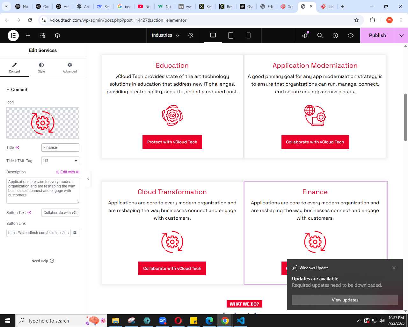Click the Need Help link
The image size is (408, 327).
[43, 261]
